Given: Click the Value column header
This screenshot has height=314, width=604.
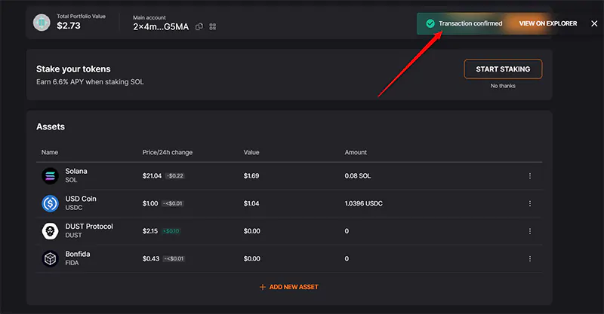Looking at the screenshot, I should (x=251, y=152).
